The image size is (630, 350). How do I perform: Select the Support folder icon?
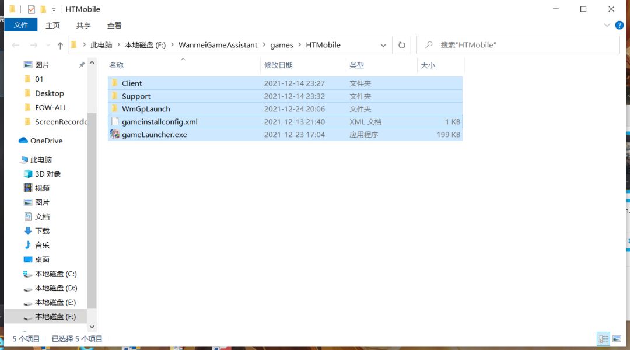[x=114, y=96]
